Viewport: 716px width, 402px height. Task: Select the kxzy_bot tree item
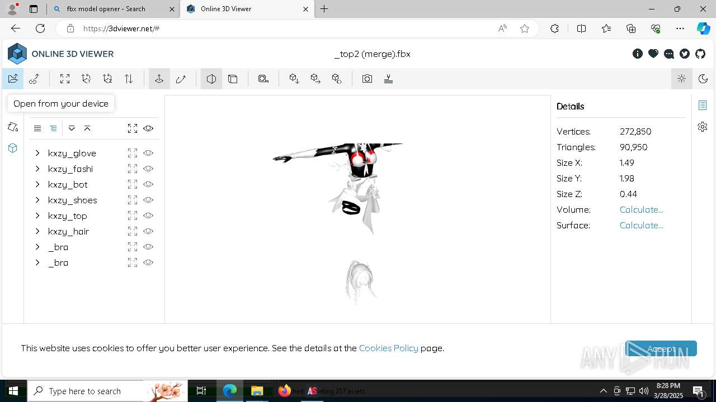coord(68,184)
